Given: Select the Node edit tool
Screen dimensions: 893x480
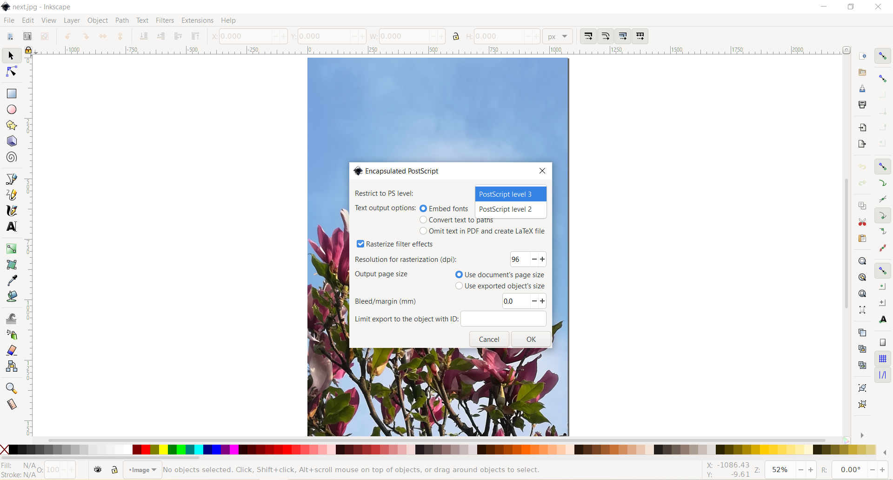Looking at the screenshot, I should tap(12, 72).
